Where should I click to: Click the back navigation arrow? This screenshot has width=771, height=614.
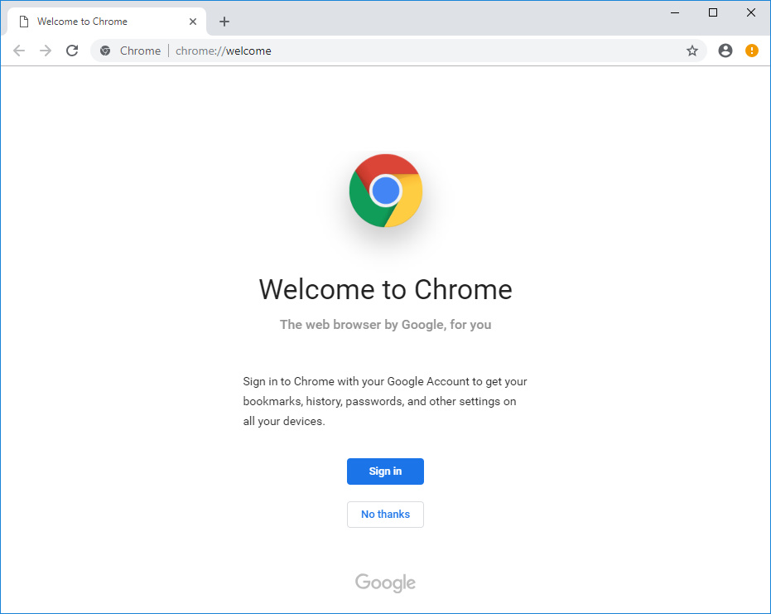19,51
